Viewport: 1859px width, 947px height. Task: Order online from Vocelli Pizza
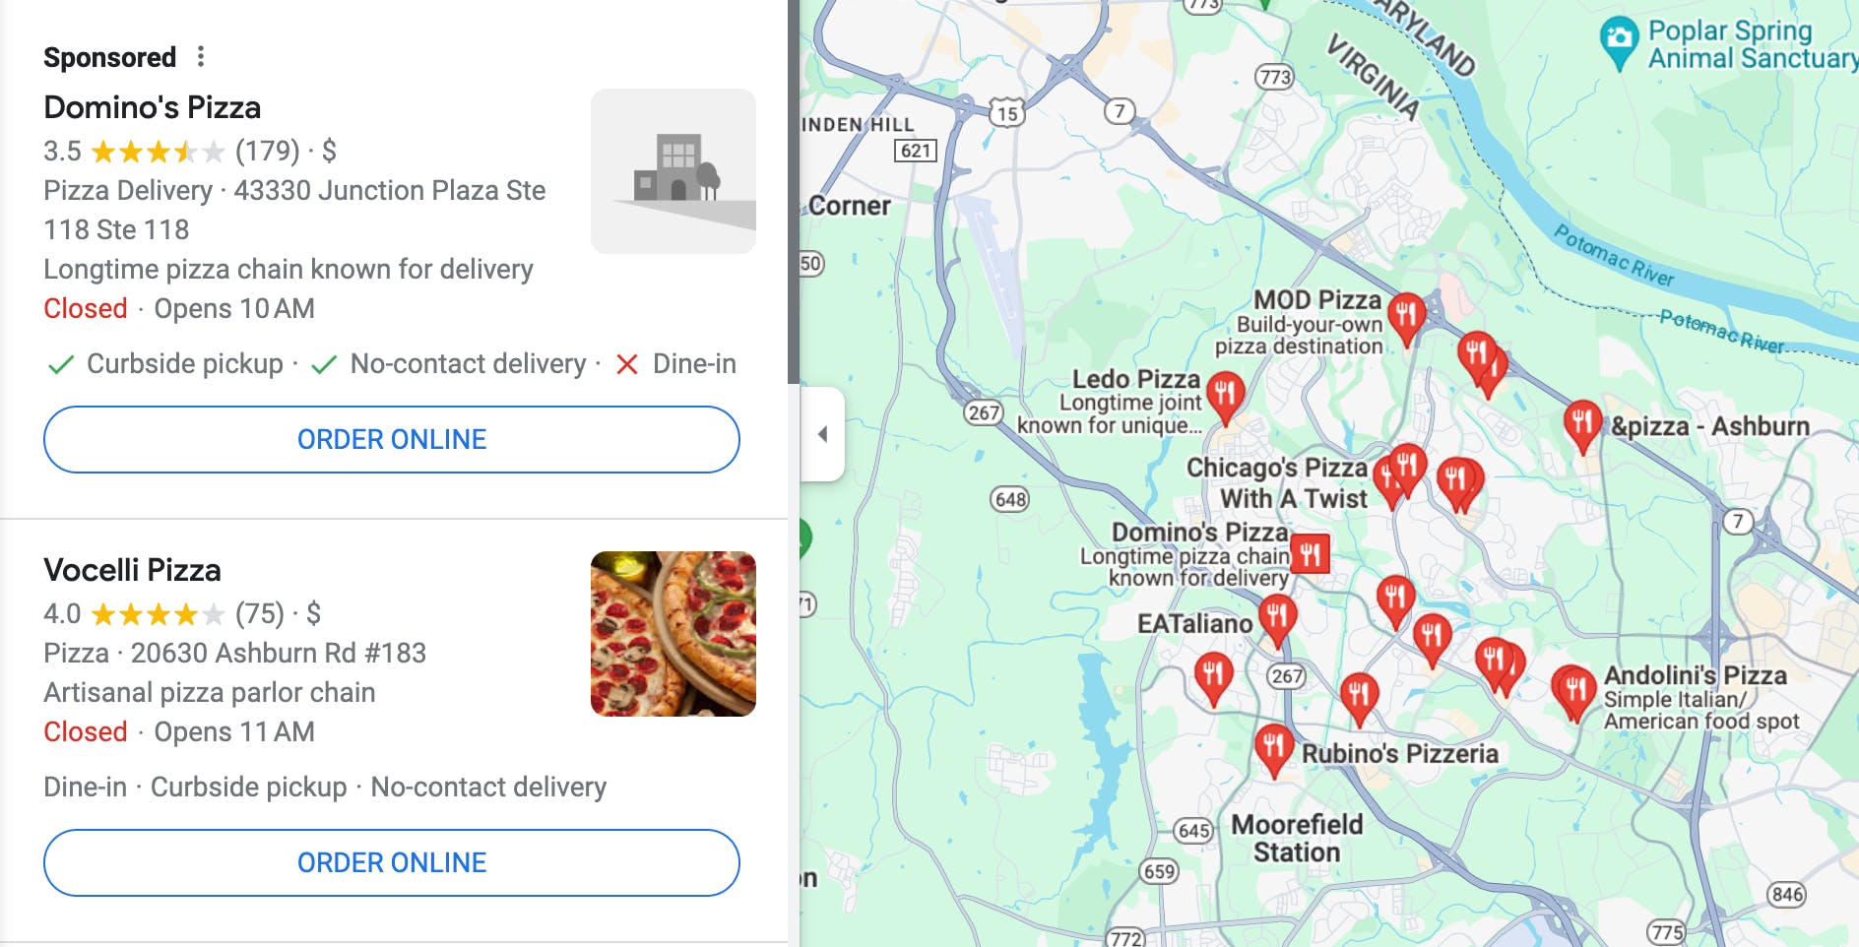(392, 862)
